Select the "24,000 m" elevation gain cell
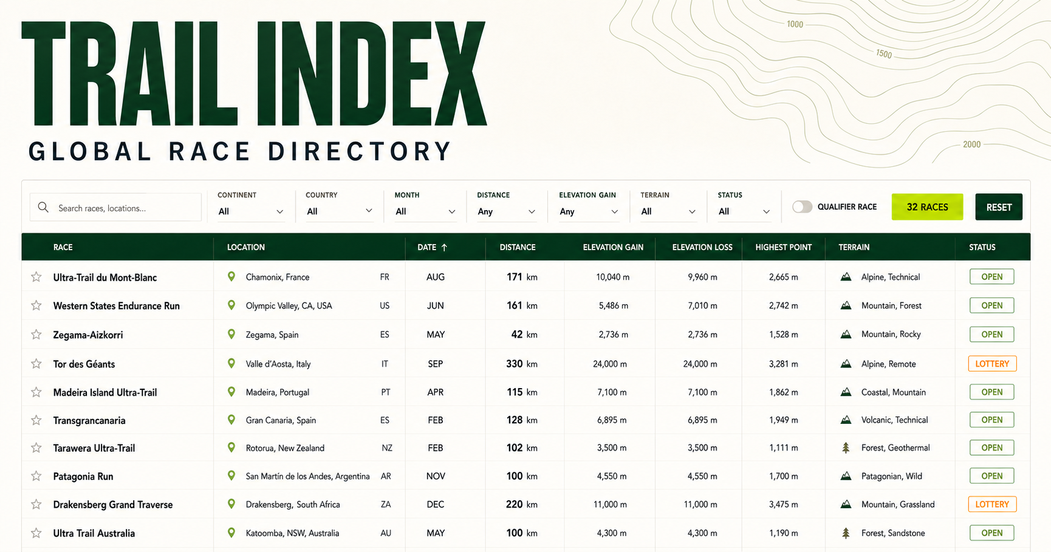1051x552 pixels. click(x=610, y=364)
